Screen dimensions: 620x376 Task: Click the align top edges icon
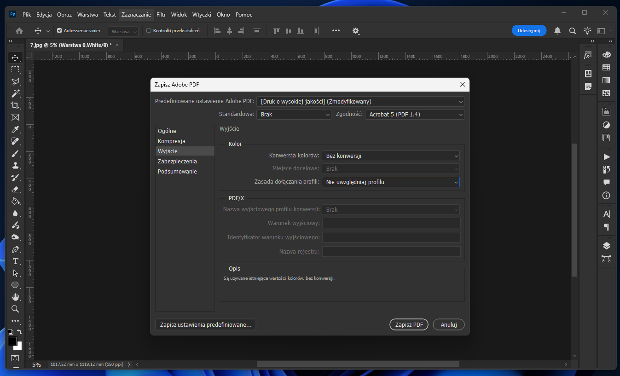276,31
